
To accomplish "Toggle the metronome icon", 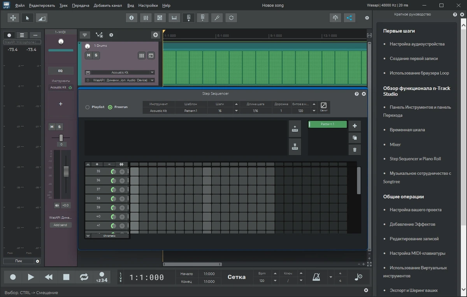I will pos(317,277).
